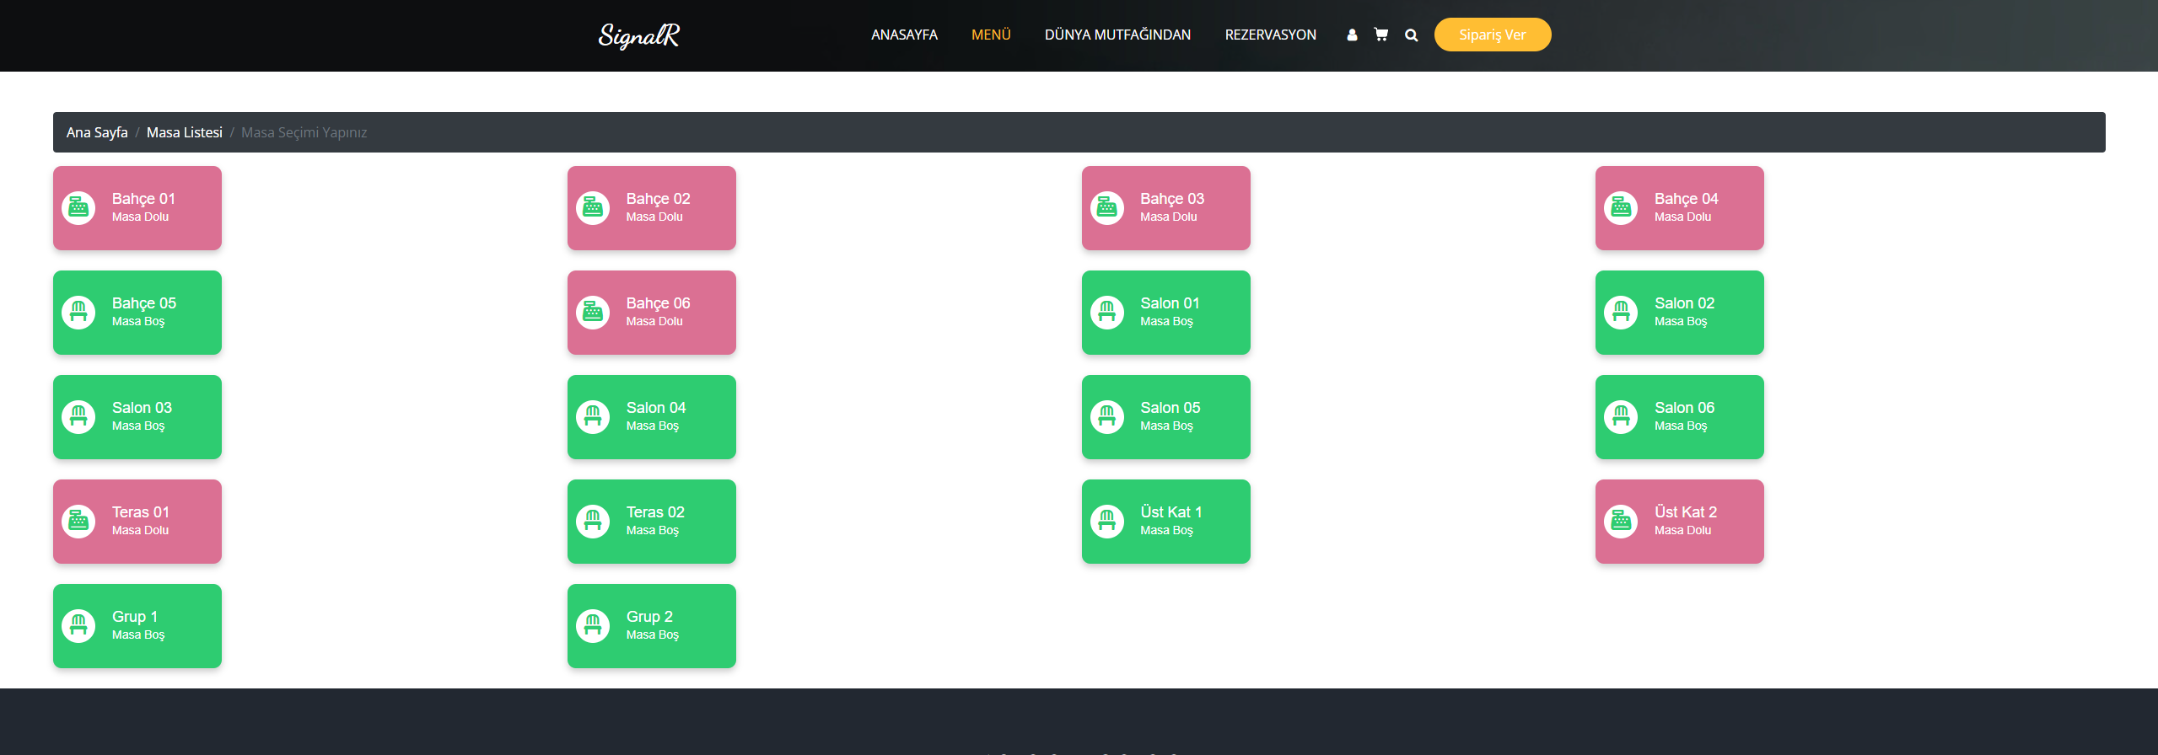
Task: Choose the Teras 02 table card
Action: 651,521
